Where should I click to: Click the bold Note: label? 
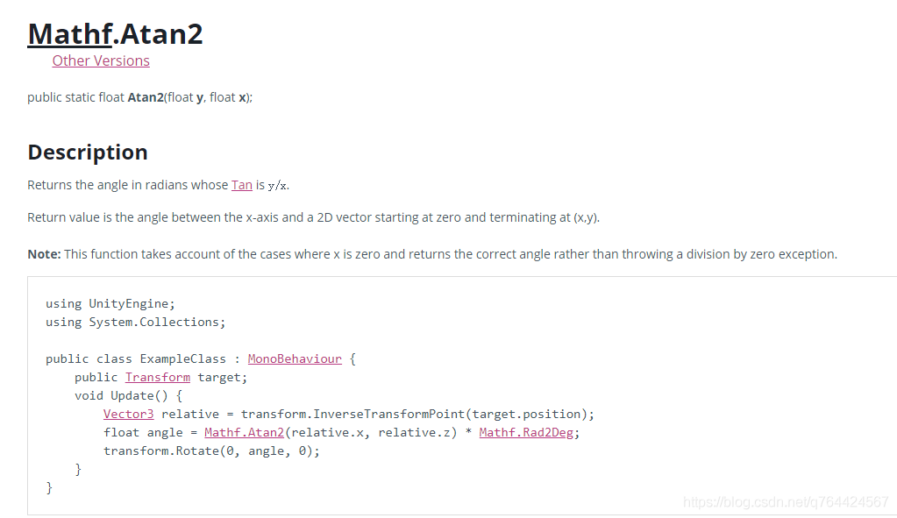click(x=44, y=254)
